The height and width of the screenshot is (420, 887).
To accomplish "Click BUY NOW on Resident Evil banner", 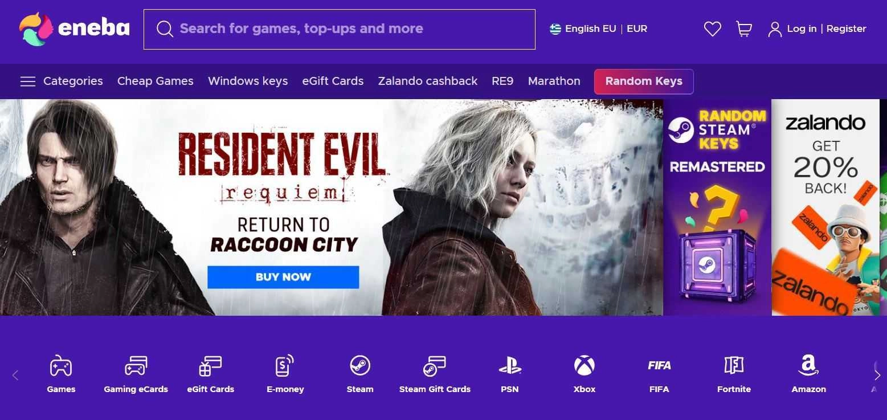I will 283,277.
